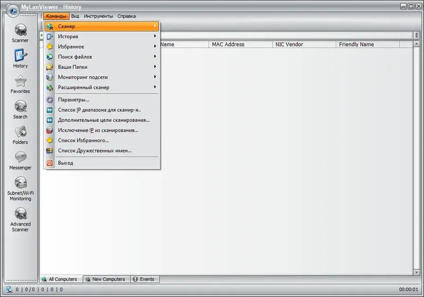Select the History sidebar icon

click(21, 56)
